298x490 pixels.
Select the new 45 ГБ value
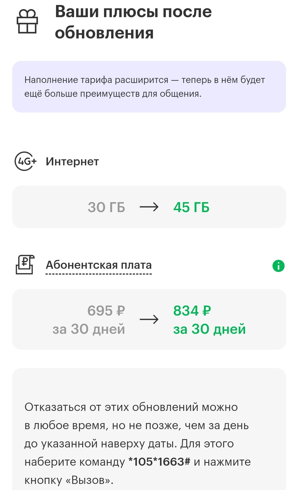point(191,207)
